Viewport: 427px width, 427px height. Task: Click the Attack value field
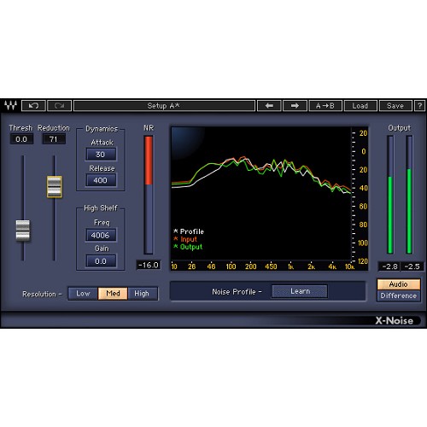[101, 155]
